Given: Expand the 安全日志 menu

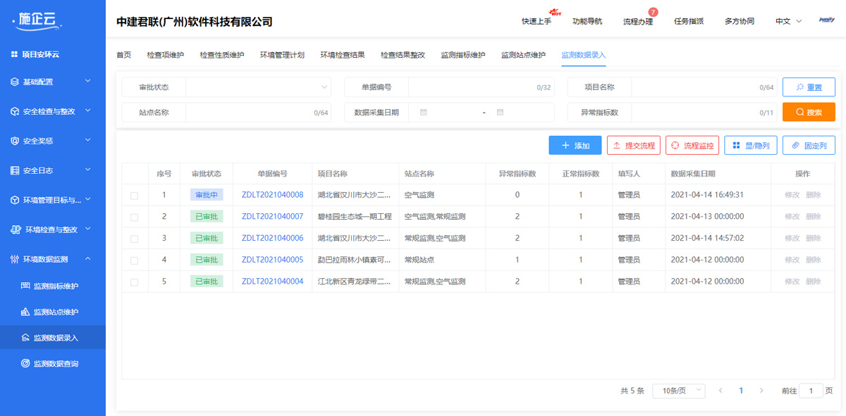Looking at the screenshot, I should tap(88, 170).
